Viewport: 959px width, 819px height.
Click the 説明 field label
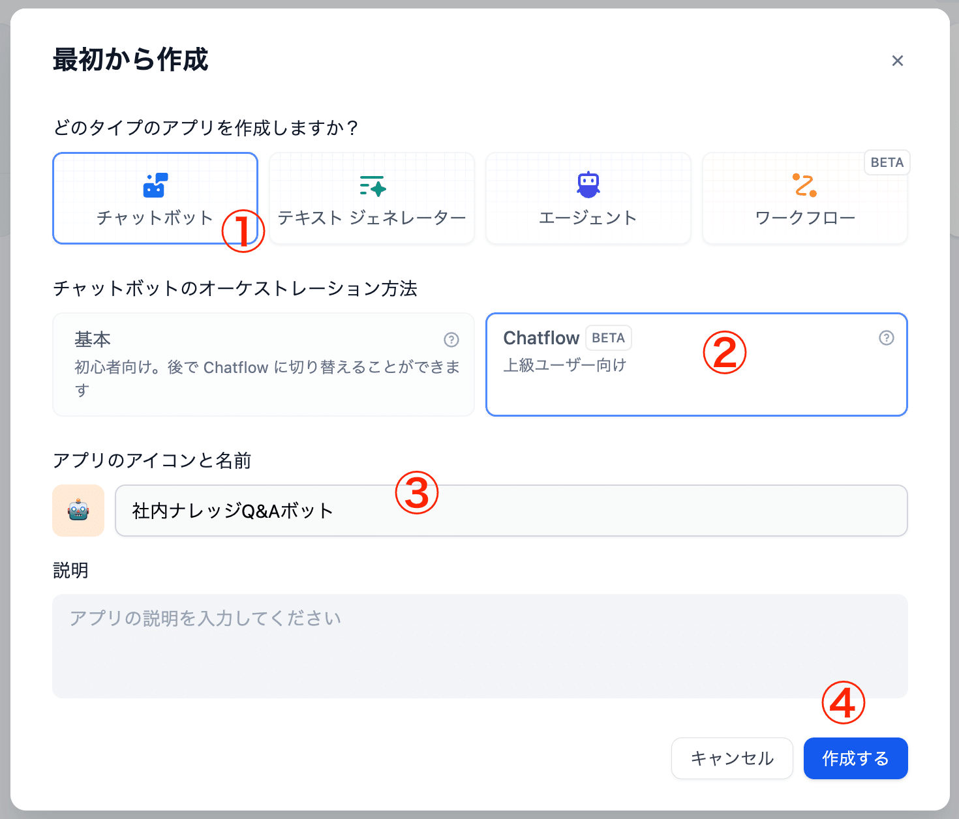[x=70, y=571]
